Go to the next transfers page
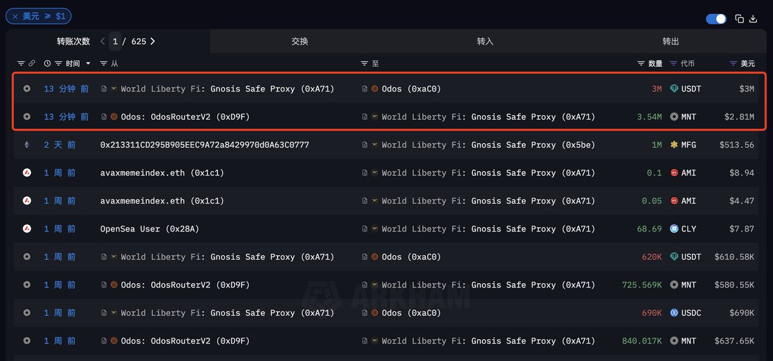Screen dimensions: 773x361 click(153, 41)
